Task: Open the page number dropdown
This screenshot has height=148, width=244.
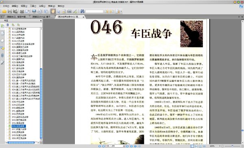Action: [124, 146]
